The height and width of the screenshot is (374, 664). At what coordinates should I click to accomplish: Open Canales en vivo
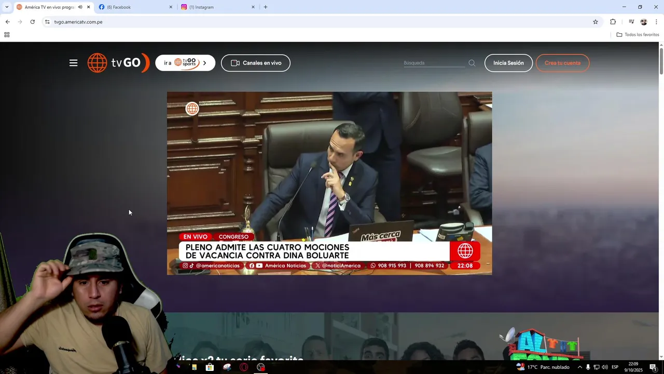pyautogui.click(x=256, y=63)
